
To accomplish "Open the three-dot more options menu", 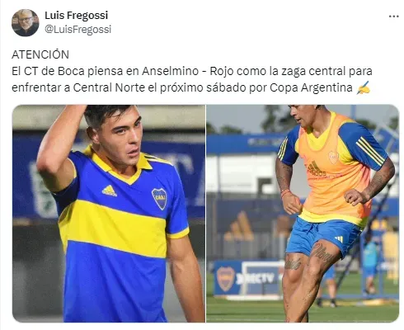I will pos(393,16).
